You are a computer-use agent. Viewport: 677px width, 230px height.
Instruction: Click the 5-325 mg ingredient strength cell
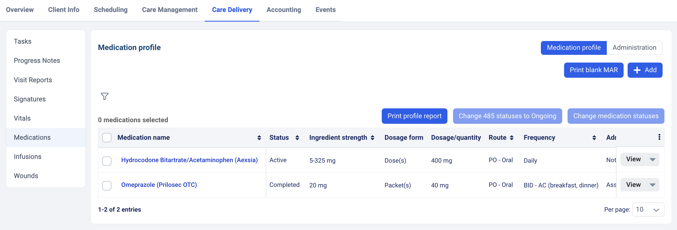322,161
